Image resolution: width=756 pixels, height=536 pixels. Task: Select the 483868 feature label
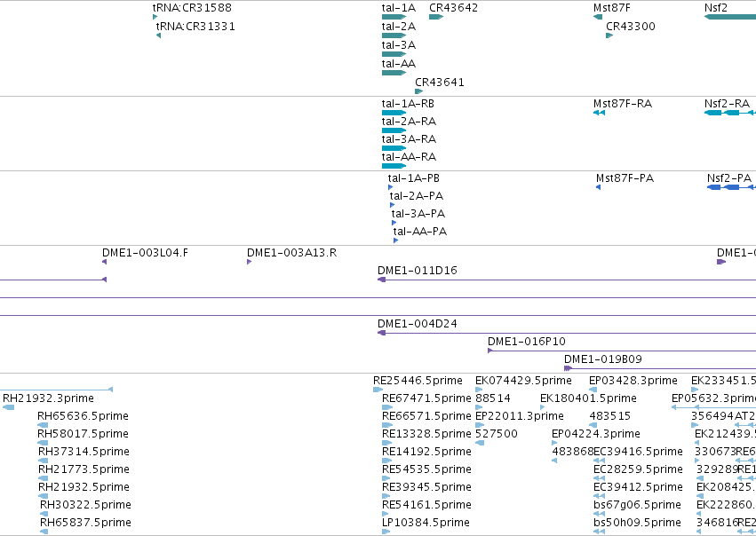(x=573, y=453)
